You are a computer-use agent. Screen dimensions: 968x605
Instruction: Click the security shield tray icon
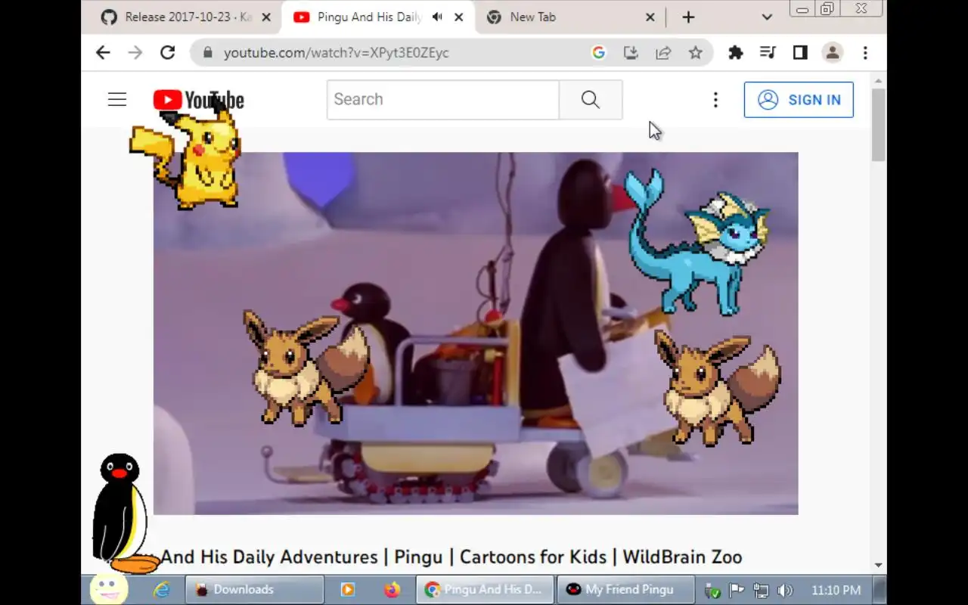pyautogui.click(x=712, y=591)
